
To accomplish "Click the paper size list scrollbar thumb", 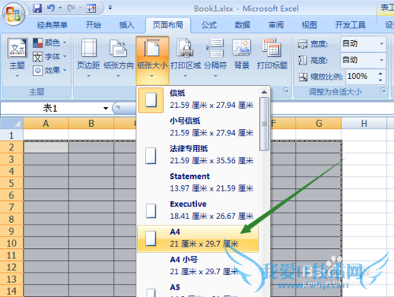I will (x=264, y=124).
